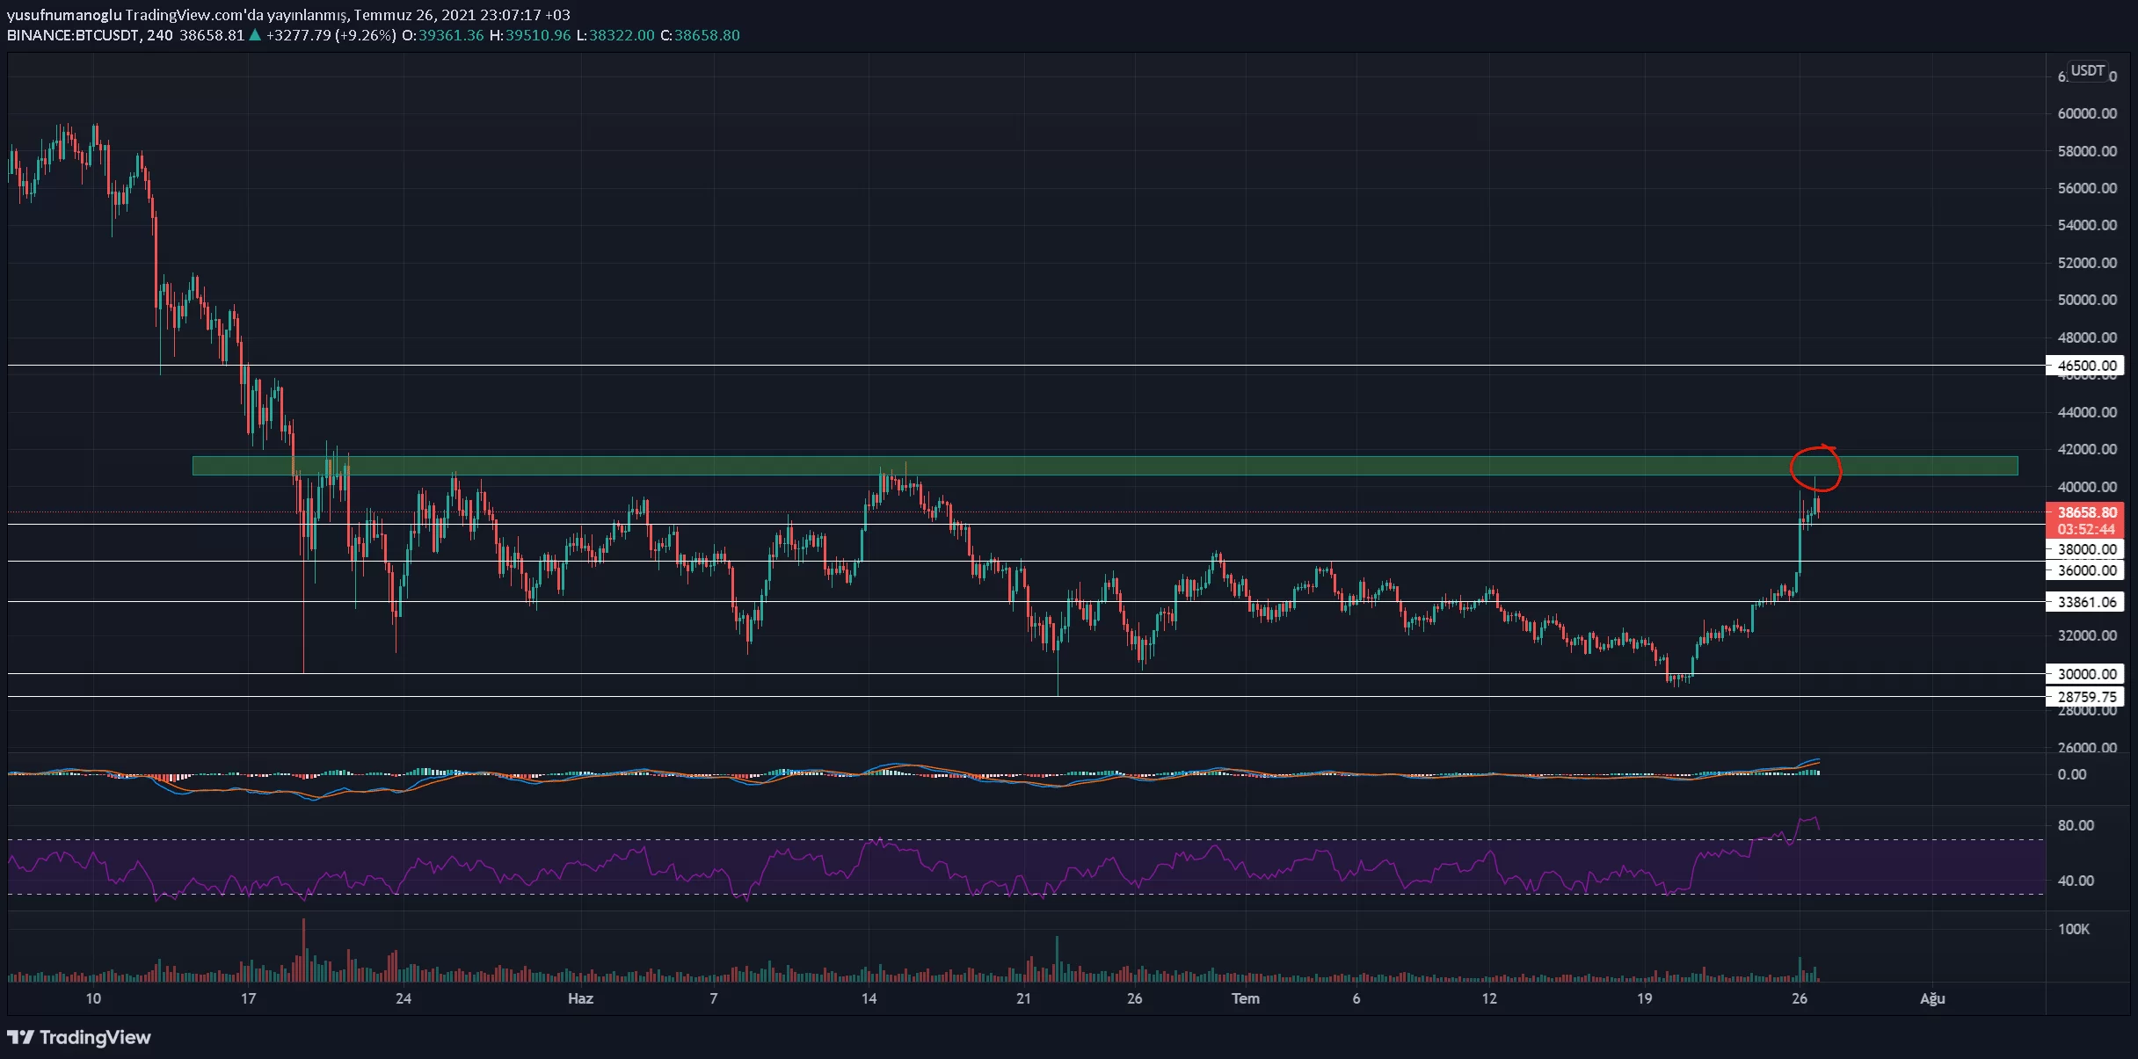Select the 46500.00 horizontal line label

click(2086, 365)
